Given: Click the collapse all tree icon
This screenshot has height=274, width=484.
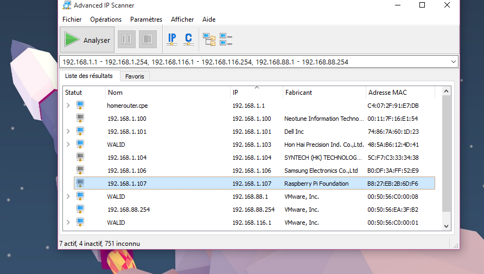Looking at the screenshot, I should (x=226, y=40).
